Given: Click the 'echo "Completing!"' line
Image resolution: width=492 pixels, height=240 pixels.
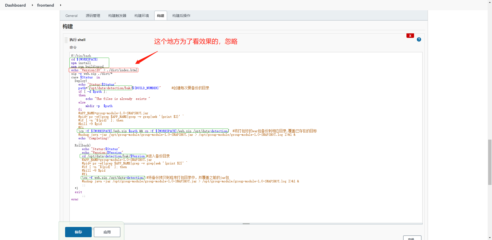Looking at the screenshot, I should tap(94, 138).
